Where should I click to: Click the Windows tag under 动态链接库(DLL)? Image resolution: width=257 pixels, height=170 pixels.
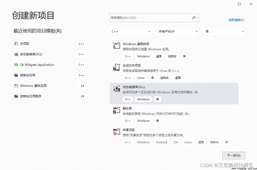[x=143, y=99]
